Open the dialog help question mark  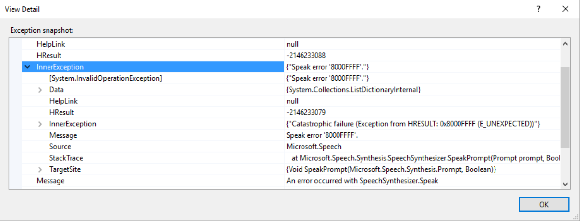[x=539, y=9]
